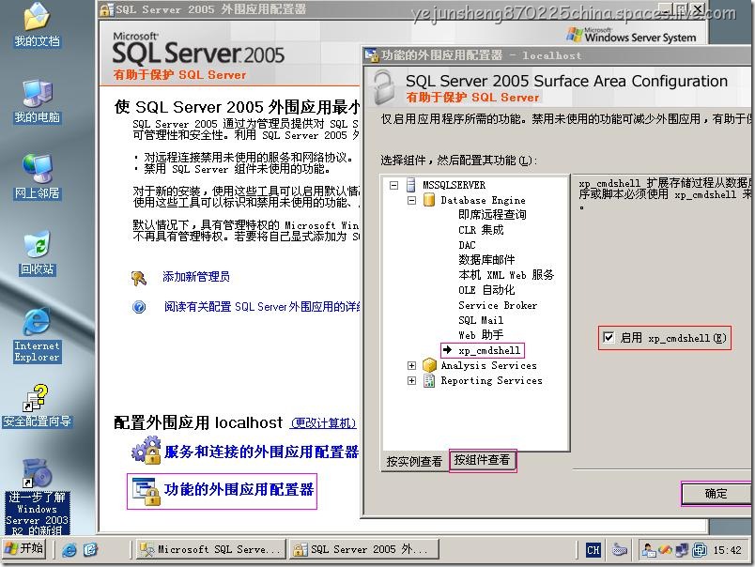Click the clock showing 15:42
The image size is (755, 567).
pos(727,550)
